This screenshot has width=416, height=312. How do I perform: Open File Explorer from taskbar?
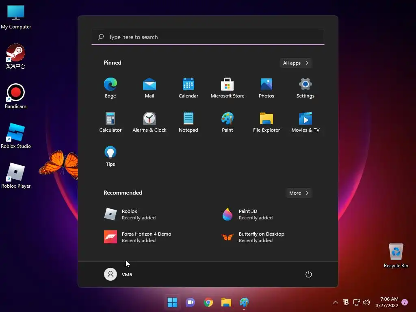[226, 302]
